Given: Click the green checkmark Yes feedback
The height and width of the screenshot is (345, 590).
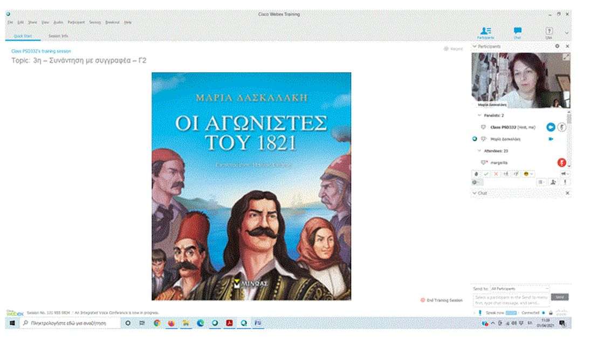Looking at the screenshot, I should [486, 174].
